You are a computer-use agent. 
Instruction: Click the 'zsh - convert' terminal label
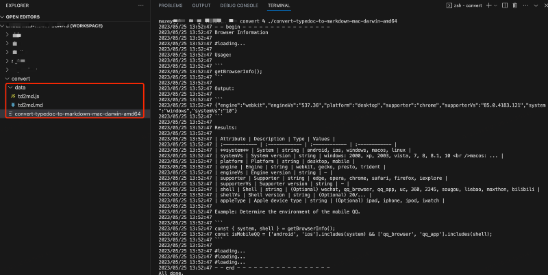point(468,5)
